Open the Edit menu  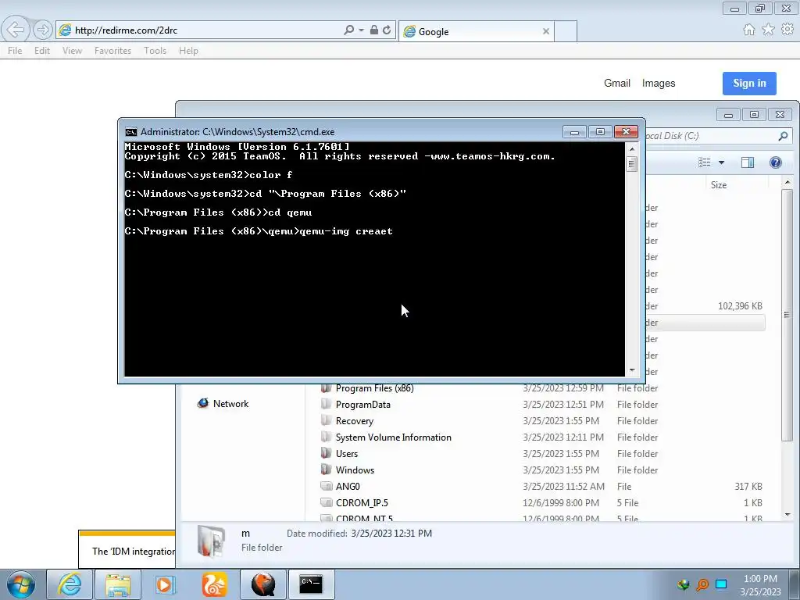42,51
